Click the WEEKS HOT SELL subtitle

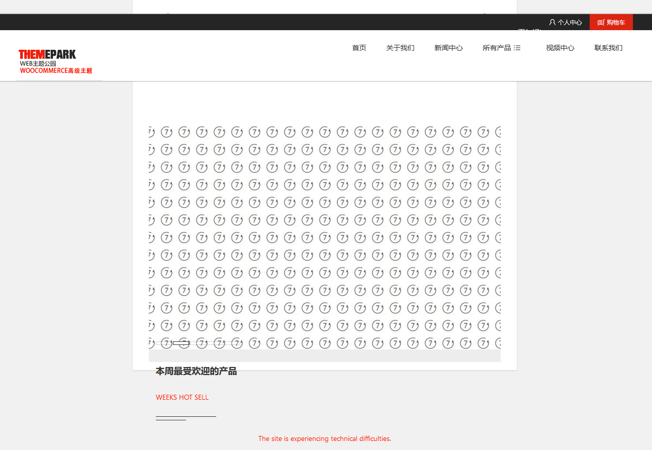pos(182,397)
